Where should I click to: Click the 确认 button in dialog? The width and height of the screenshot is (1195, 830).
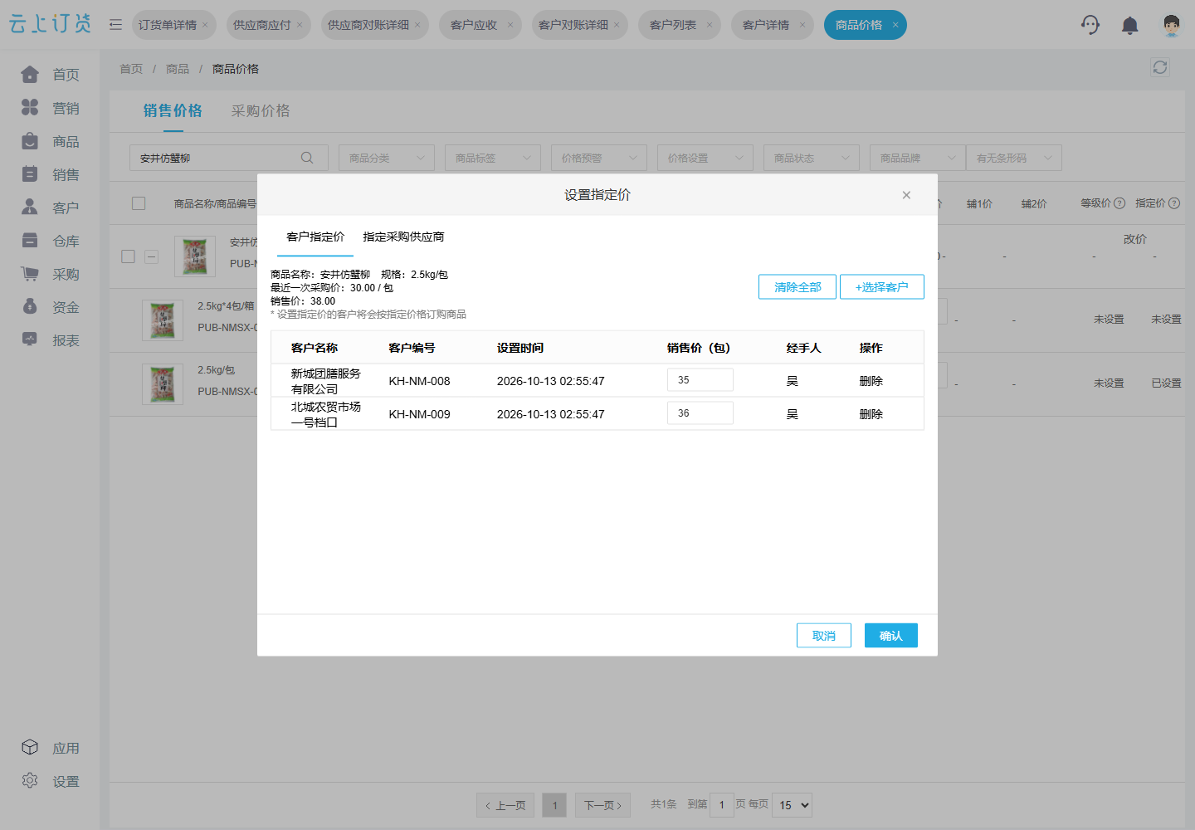[891, 635]
